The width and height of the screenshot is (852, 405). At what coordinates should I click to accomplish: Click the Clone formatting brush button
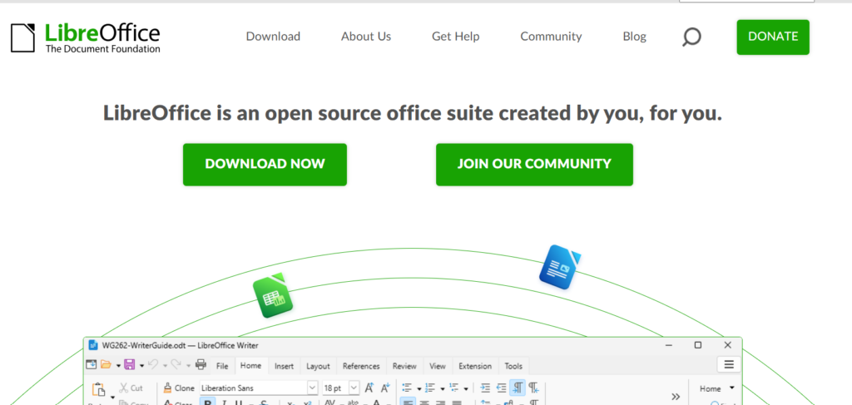pyautogui.click(x=180, y=388)
